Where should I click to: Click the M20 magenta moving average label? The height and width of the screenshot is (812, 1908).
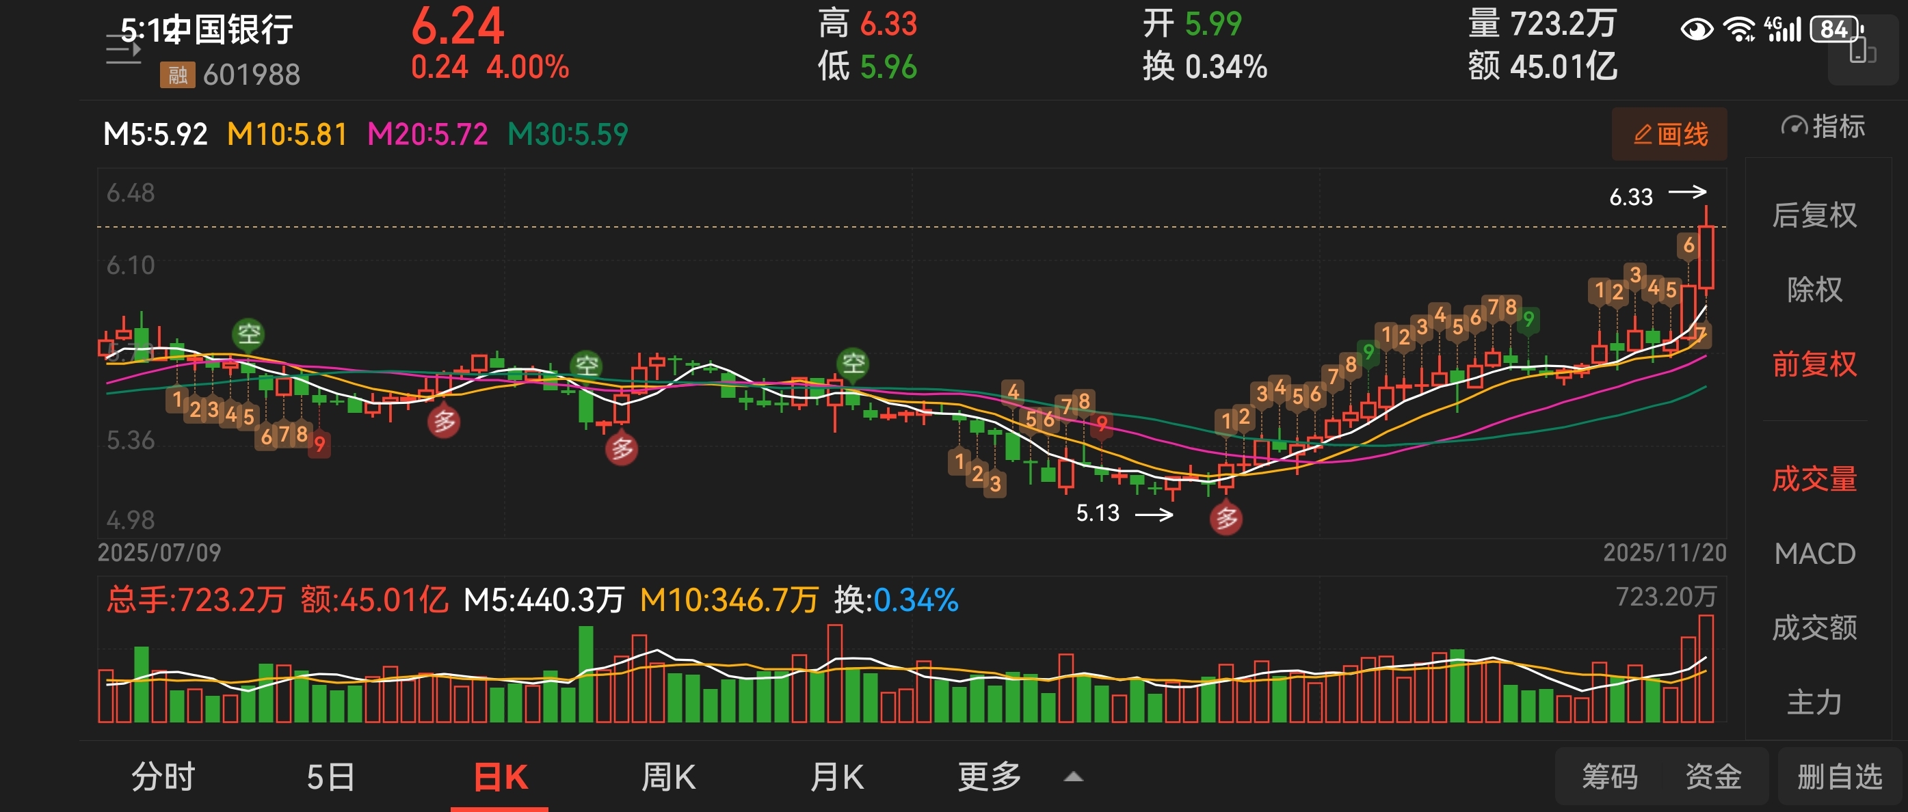427,135
